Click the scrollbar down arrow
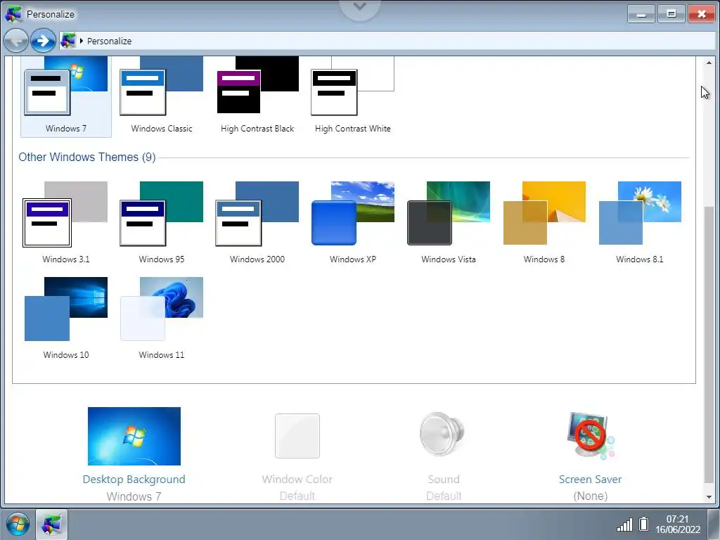 [709, 497]
